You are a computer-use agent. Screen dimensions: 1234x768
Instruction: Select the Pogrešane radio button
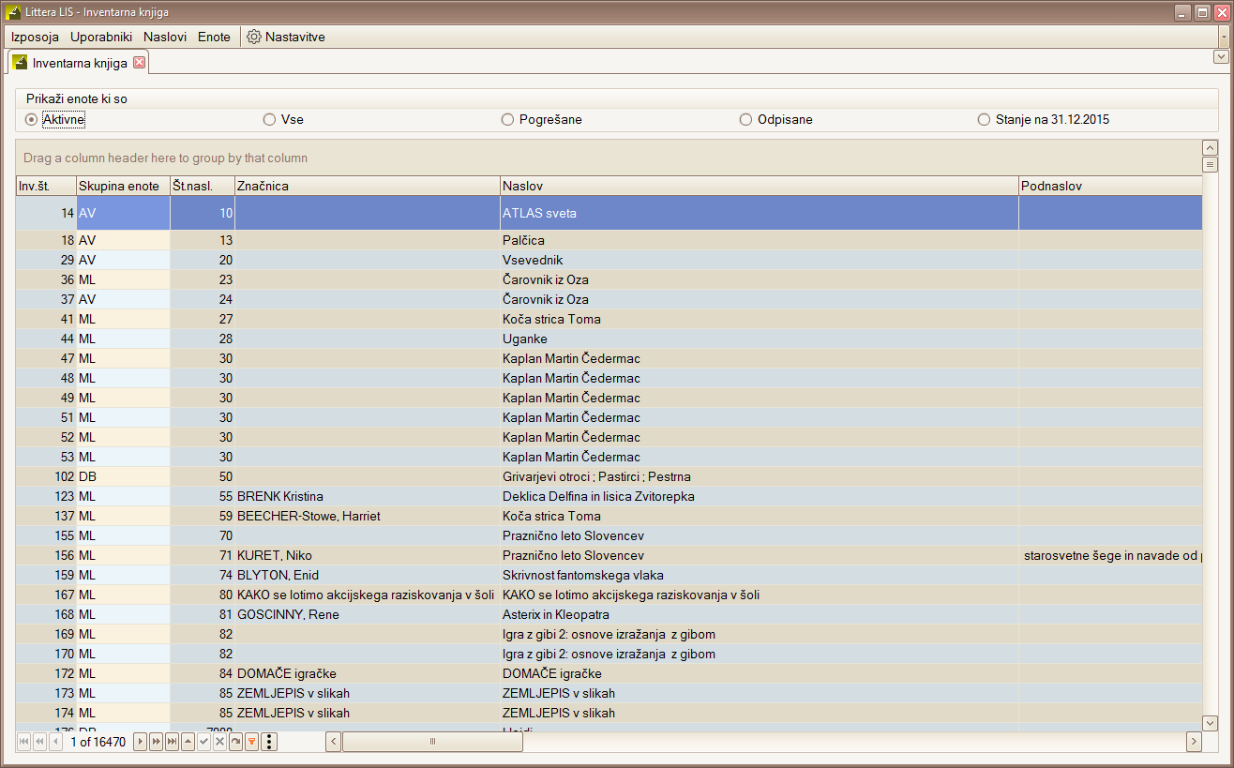pyautogui.click(x=507, y=119)
